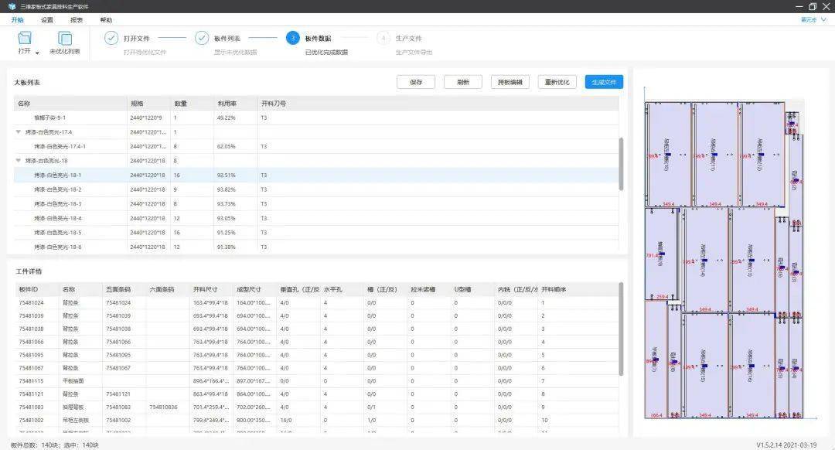
Task: Click the nesting layout preview diagram
Action: (x=724, y=259)
